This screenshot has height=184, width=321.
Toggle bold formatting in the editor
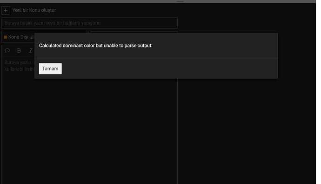(x=19, y=50)
